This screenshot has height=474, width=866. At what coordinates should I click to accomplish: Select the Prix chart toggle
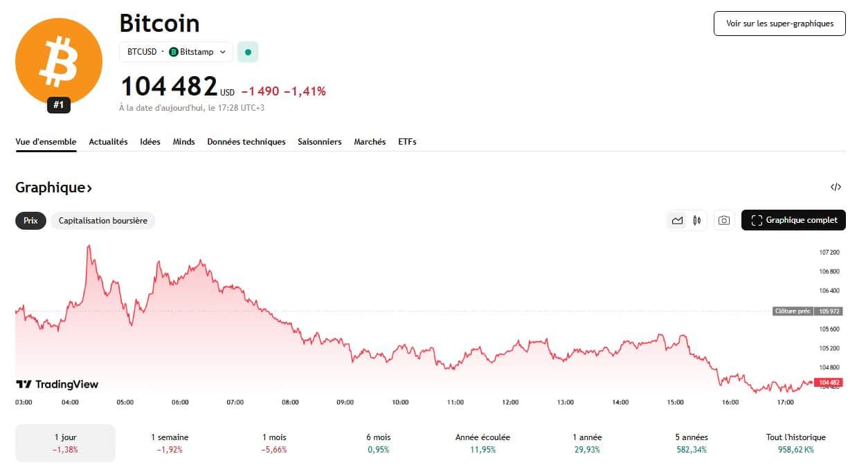pyautogui.click(x=30, y=220)
